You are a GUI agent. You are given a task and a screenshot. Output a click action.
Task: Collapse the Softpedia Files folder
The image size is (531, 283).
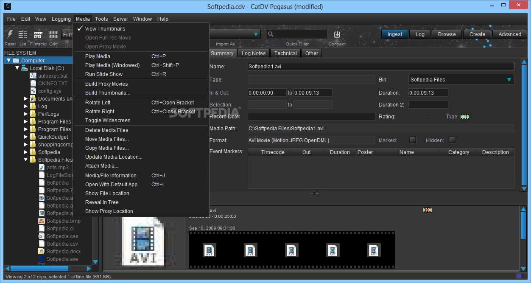pos(26,160)
